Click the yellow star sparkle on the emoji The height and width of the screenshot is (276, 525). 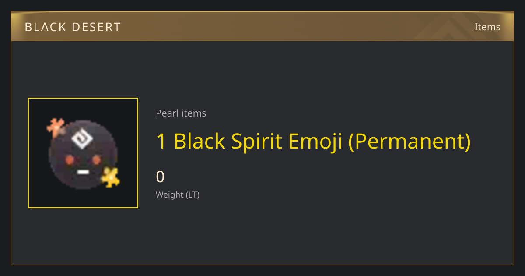coord(111,177)
